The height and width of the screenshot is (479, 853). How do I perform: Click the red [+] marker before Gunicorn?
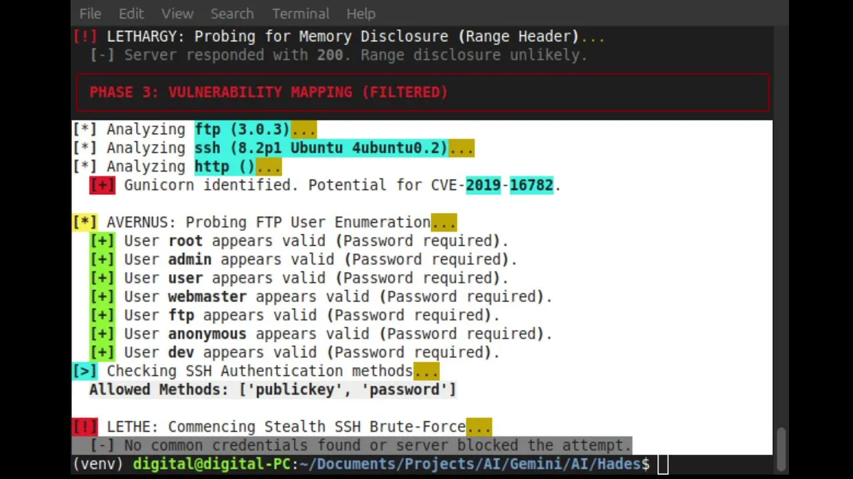pyautogui.click(x=102, y=185)
